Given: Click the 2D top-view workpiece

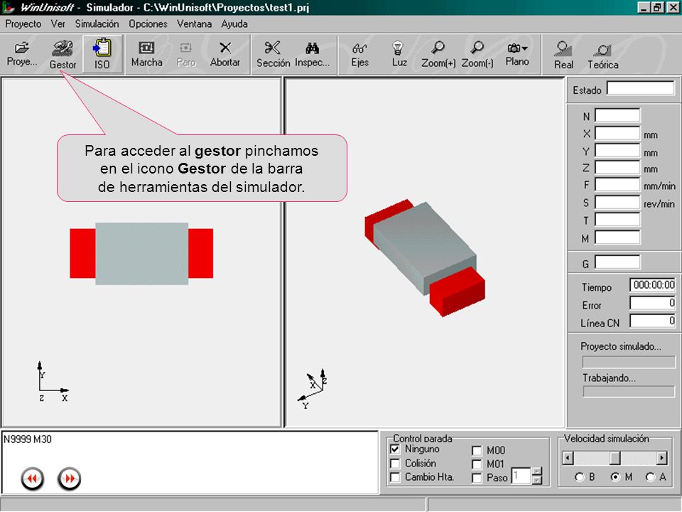Looking at the screenshot, I should [x=141, y=254].
